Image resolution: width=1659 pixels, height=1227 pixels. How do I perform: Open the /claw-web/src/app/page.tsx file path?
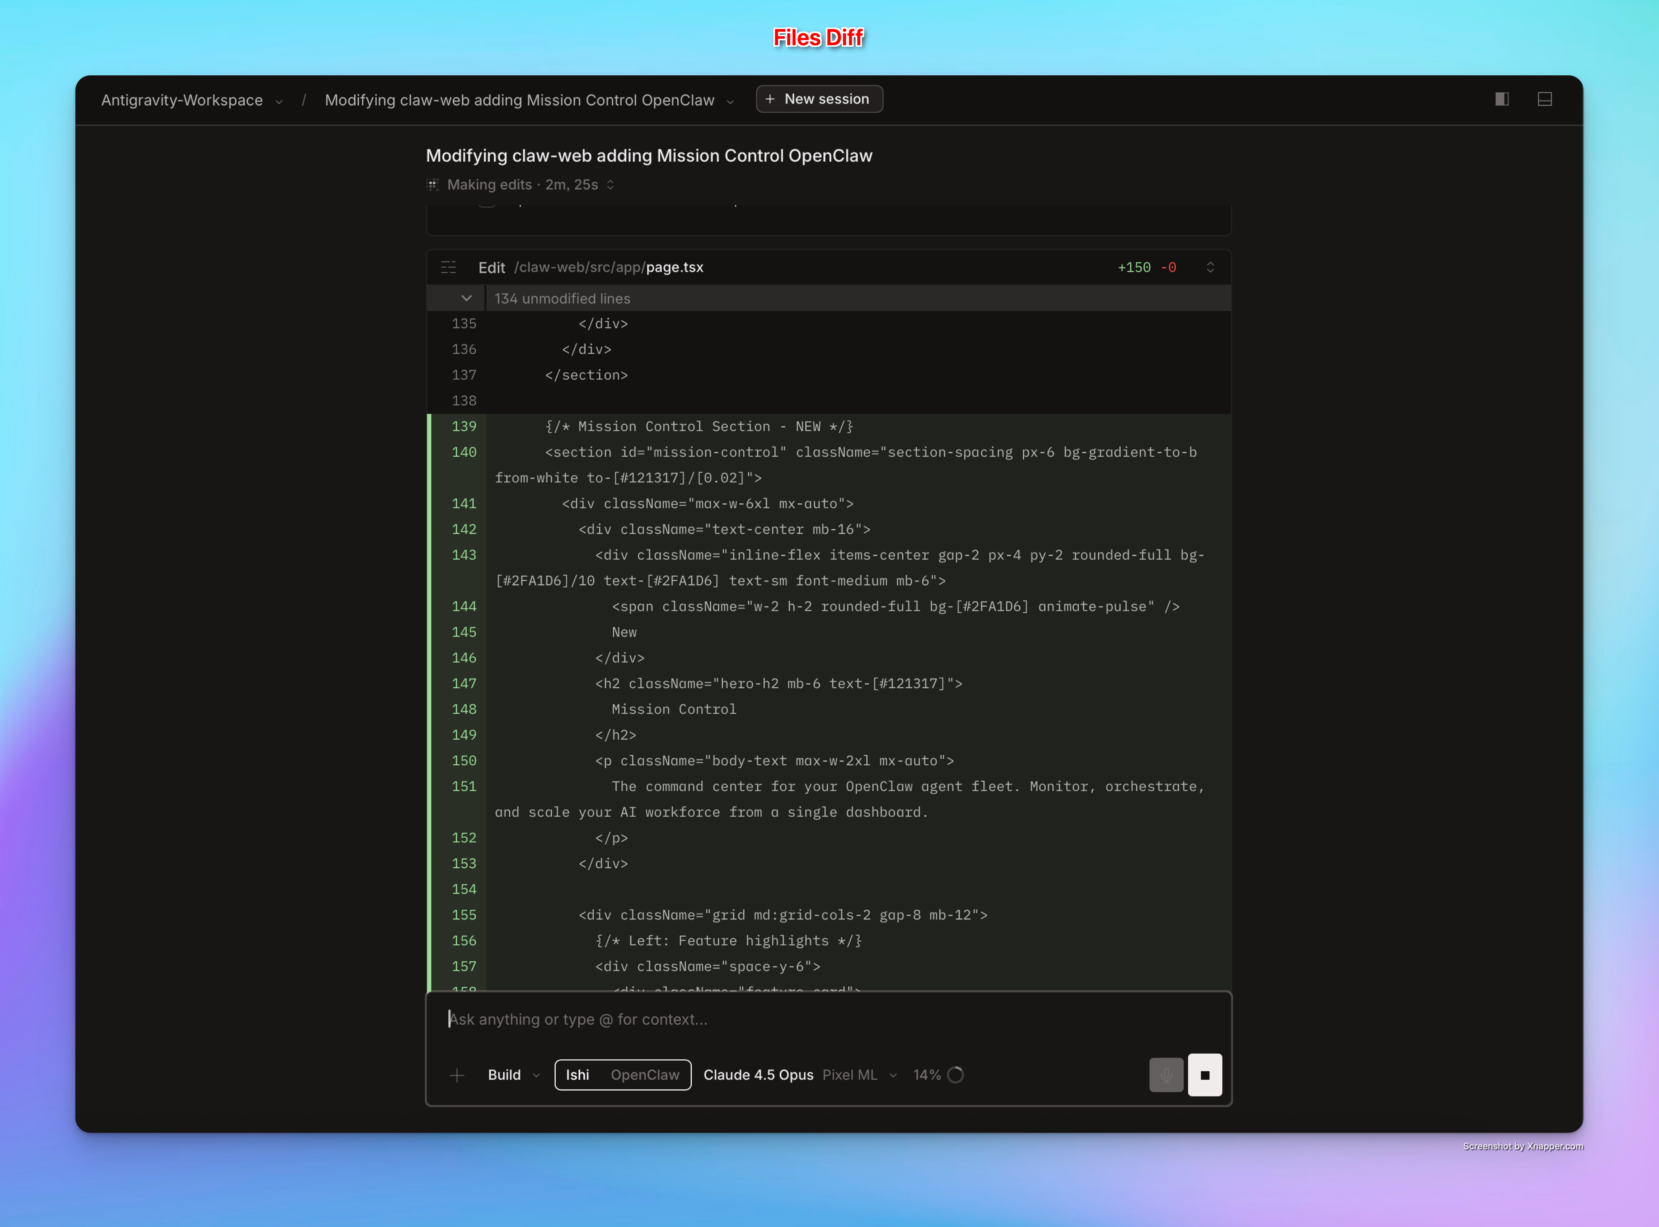[x=609, y=267]
